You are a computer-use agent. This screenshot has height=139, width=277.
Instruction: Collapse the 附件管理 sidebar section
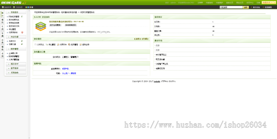pos(16,49)
